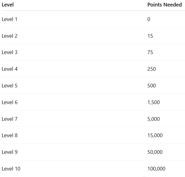This screenshot has height=177, width=185.
Task: Click the 15 points value
Action: pyautogui.click(x=150, y=36)
